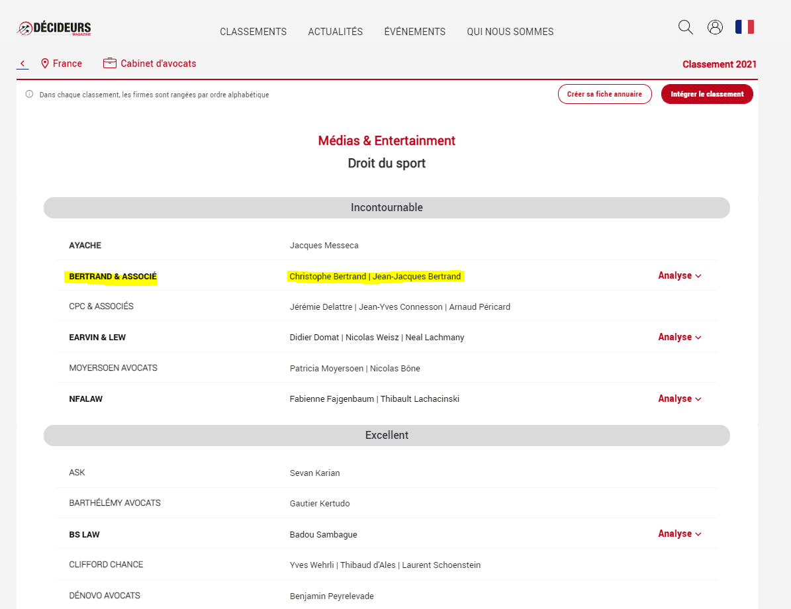The width and height of the screenshot is (791, 609).
Task: Open the Actualités menu item
Action: point(335,32)
